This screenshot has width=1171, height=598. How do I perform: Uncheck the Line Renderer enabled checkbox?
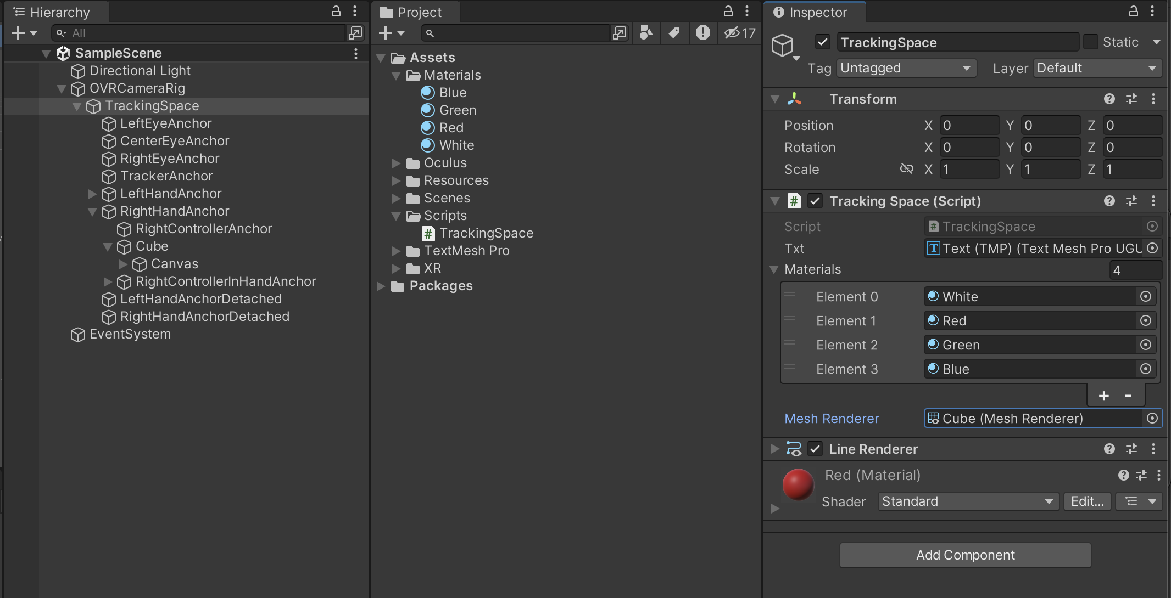pyautogui.click(x=815, y=449)
